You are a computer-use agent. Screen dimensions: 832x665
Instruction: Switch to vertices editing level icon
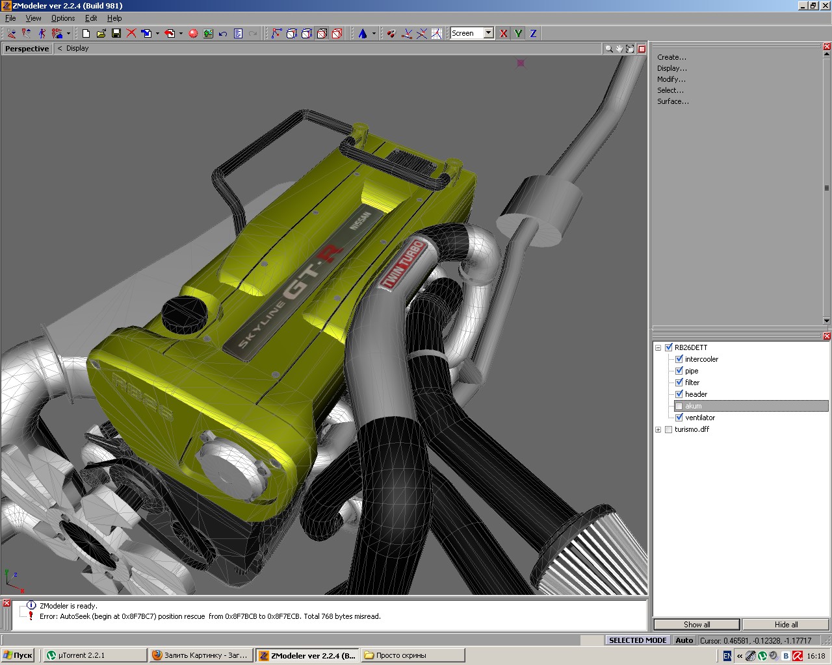pos(276,33)
